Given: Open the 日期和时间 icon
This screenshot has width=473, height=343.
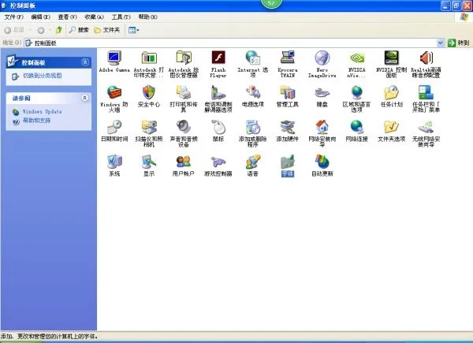Looking at the screenshot, I should [x=114, y=128].
